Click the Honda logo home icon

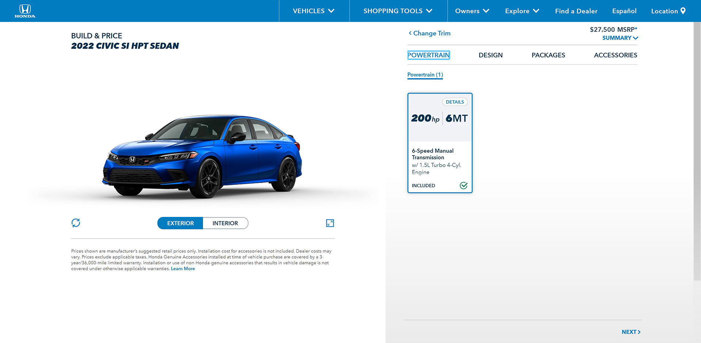[x=25, y=11]
